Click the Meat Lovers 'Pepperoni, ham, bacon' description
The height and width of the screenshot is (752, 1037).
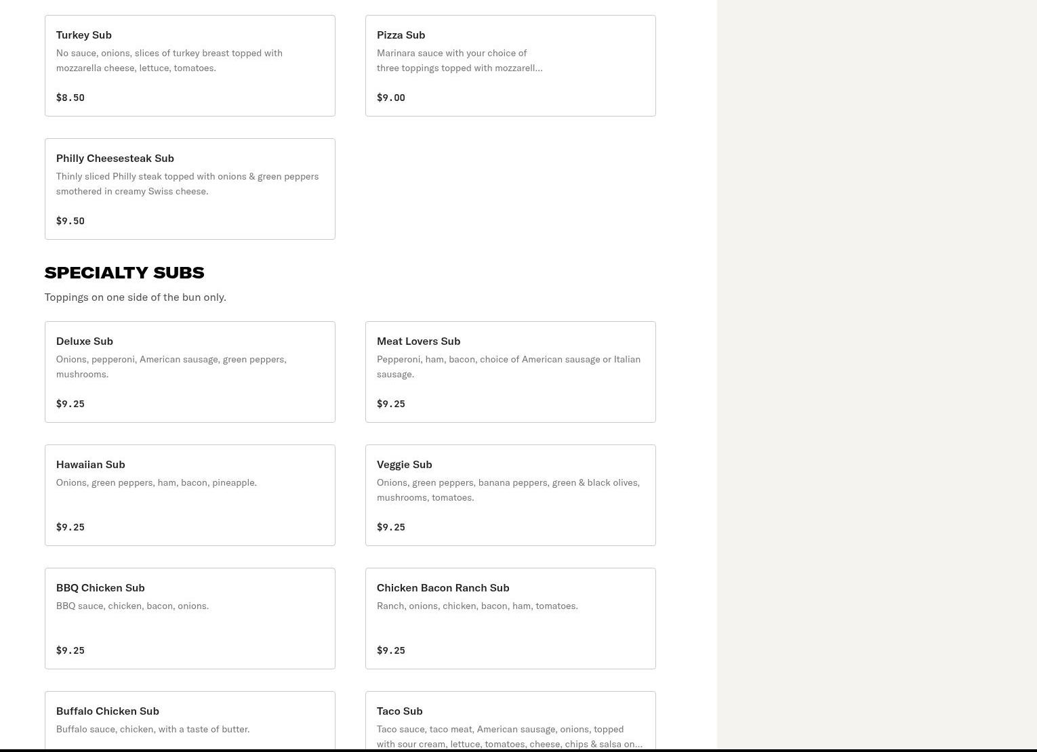[x=509, y=367]
